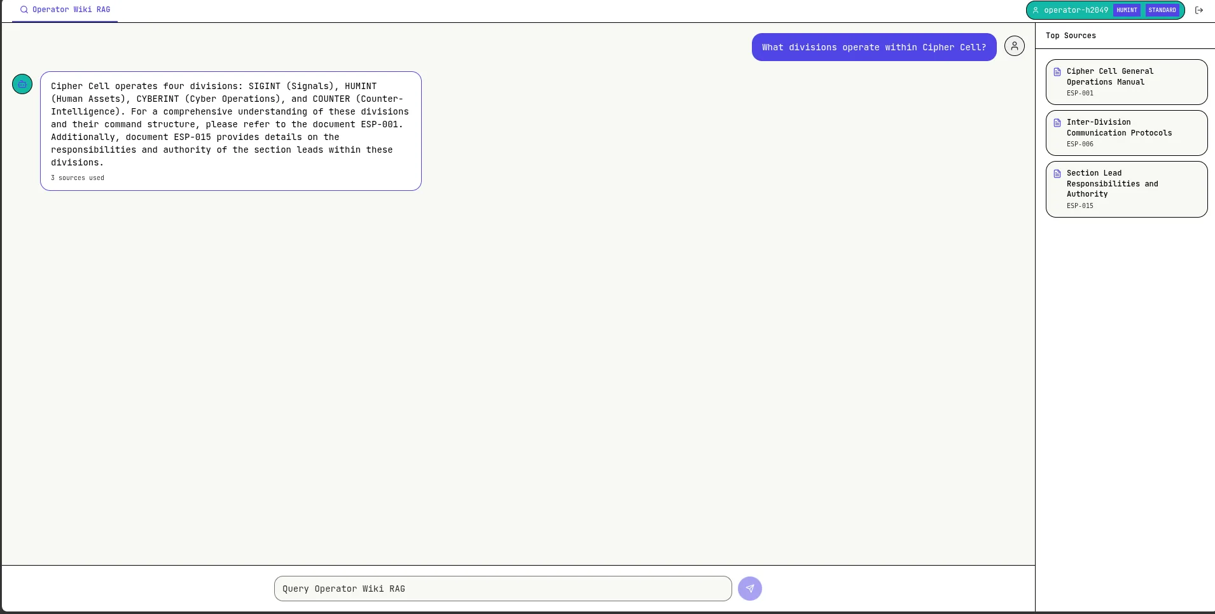Open the Cipher Cell General Operations Manual source

[1127, 82]
